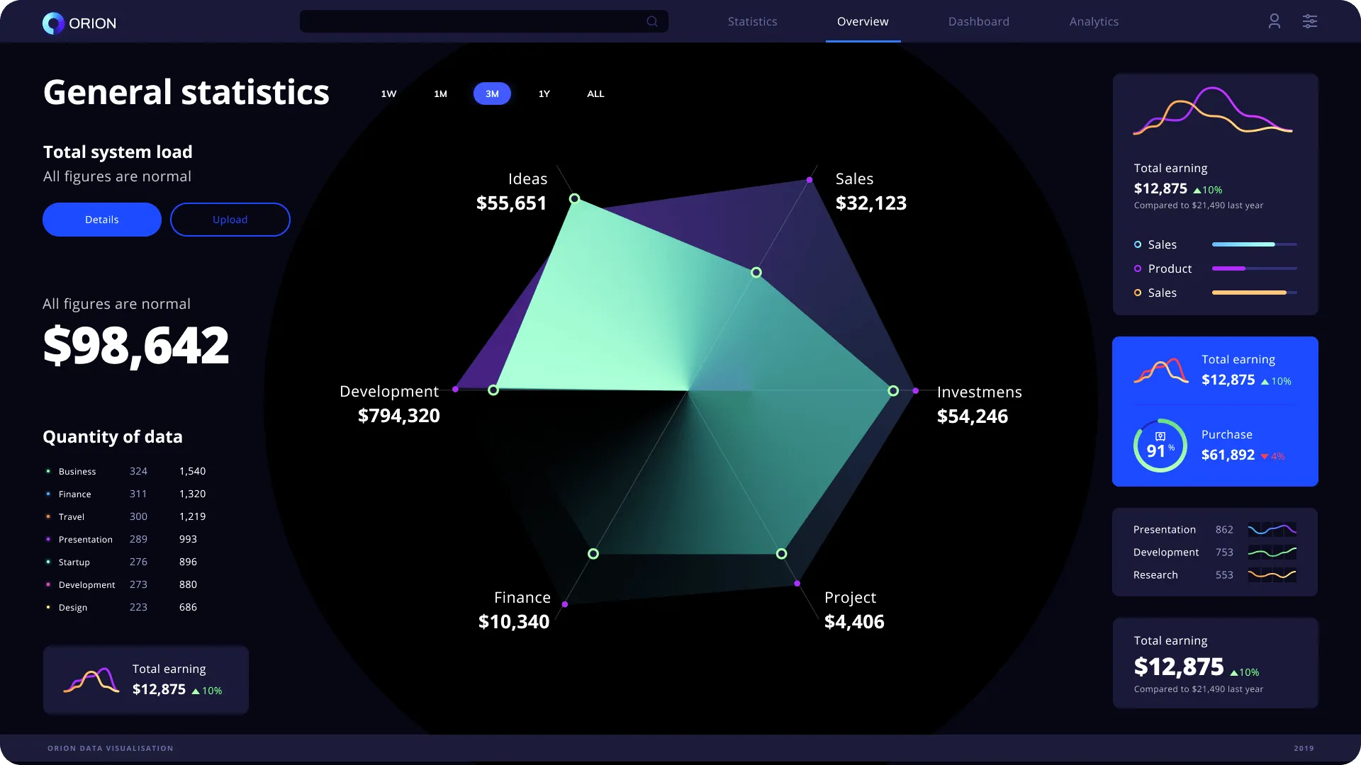The width and height of the screenshot is (1361, 765).
Task: Switch to the Statistics tab
Action: (752, 21)
